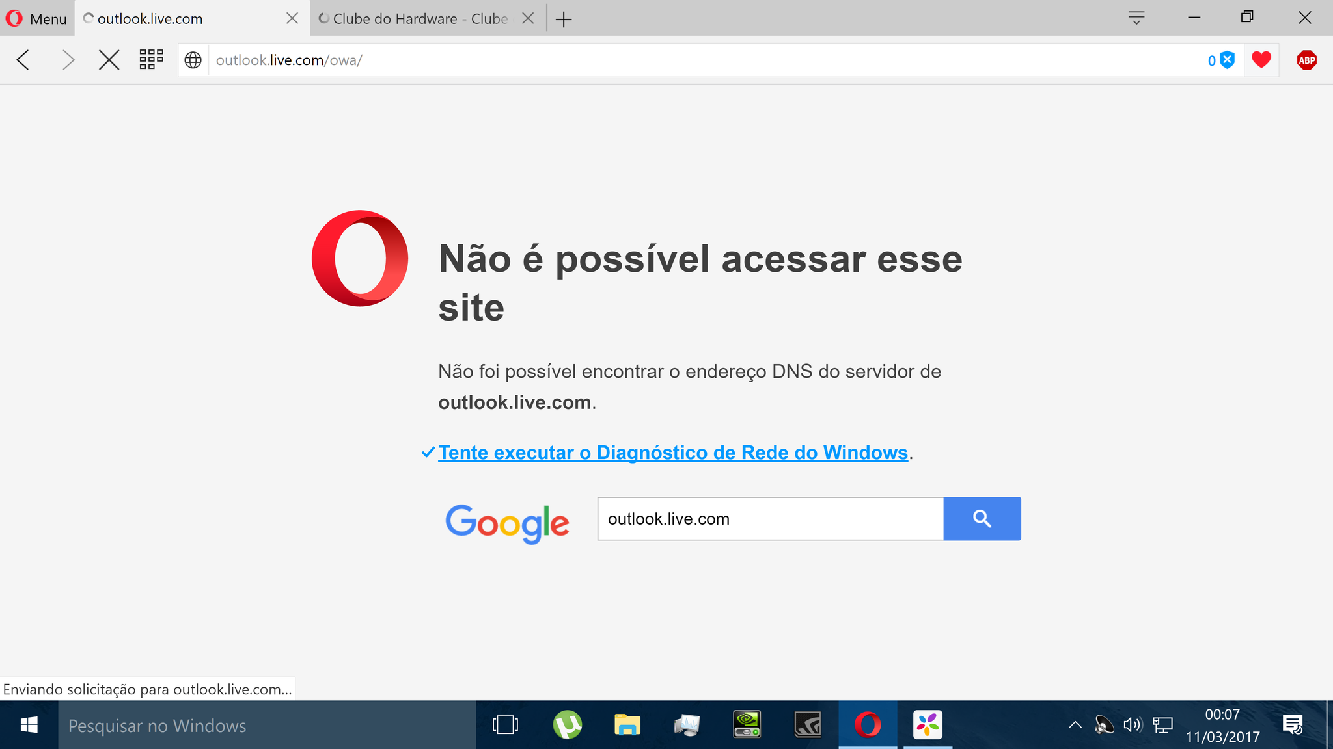
Task: Open the Opera Menu button
Action: (36, 18)
